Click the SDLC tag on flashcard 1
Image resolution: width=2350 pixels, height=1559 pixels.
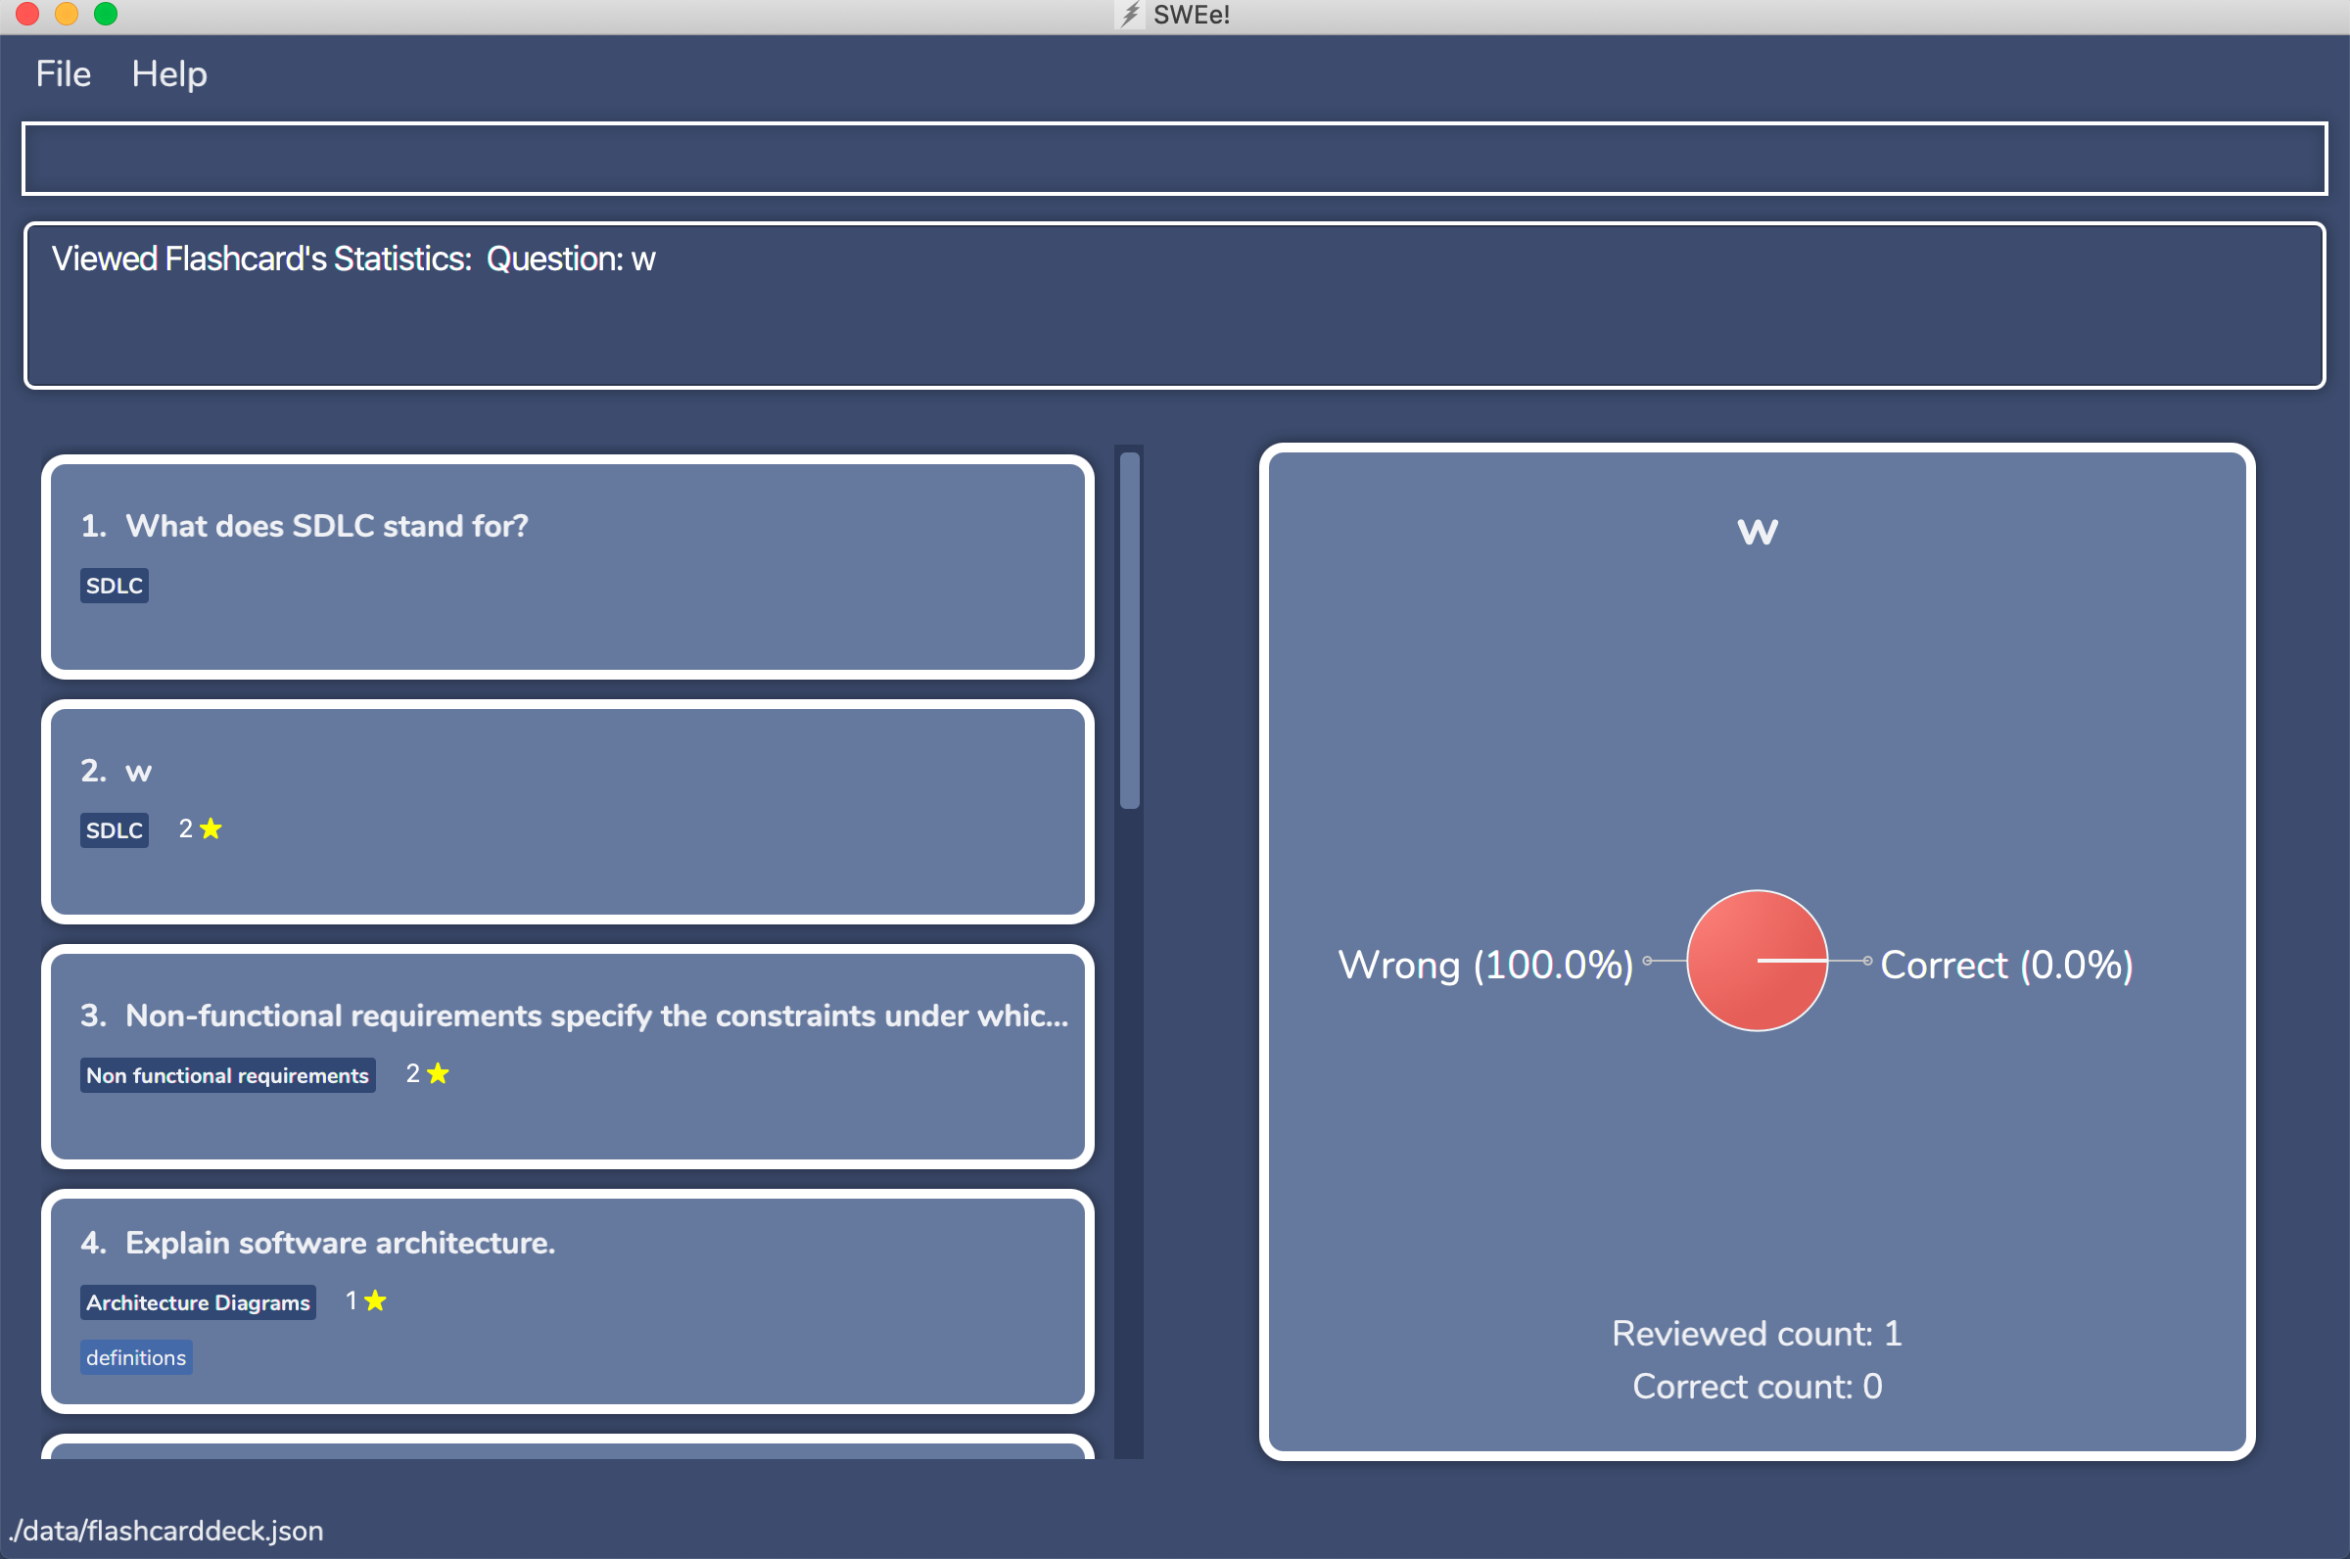tap(115, 586)
